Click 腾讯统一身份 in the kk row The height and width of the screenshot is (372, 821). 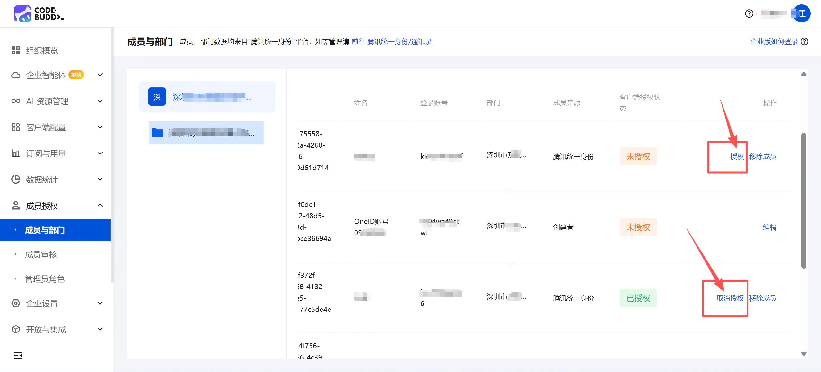pos(573,156)
